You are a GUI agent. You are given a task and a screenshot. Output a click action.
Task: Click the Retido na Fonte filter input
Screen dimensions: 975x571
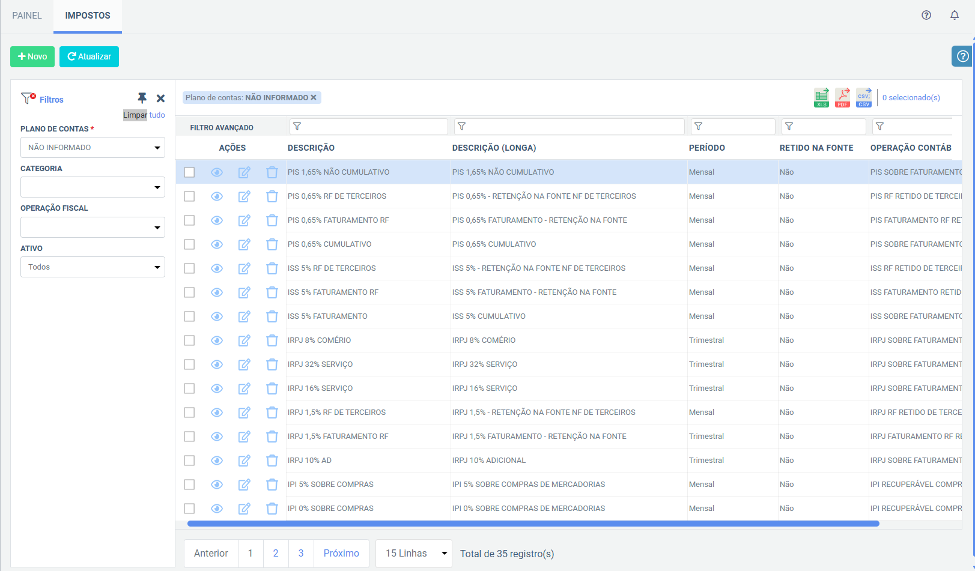(824, 127)
